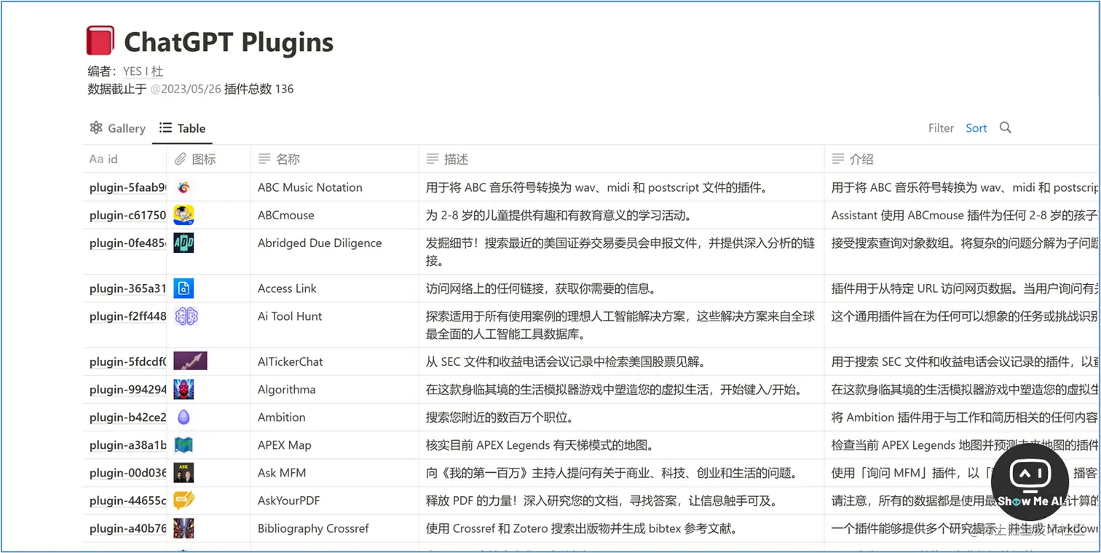The width and height of the screenshot is (1101, 553).
Task: Click the Algorithma plugin icon
Action: click(x=183, y=389)
